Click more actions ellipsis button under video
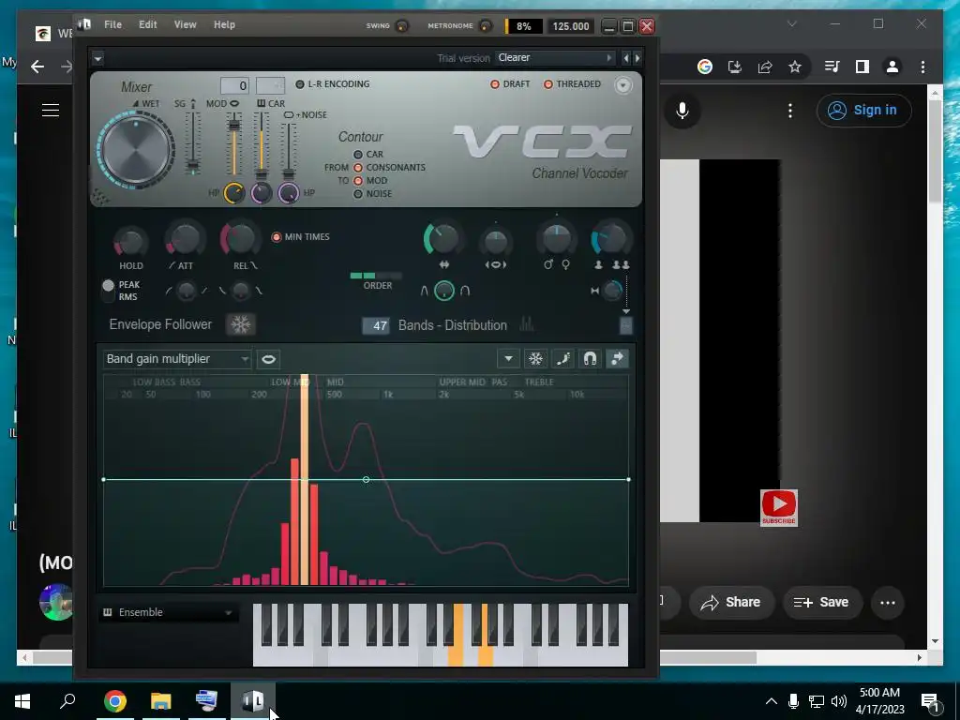960x720 pixels. click(888, 603)
